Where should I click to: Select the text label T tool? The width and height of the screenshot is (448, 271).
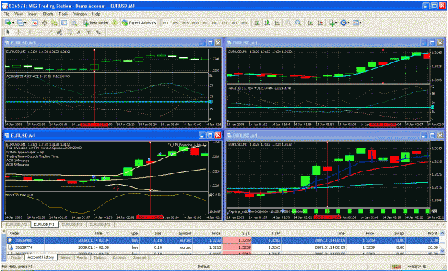click(x=89, y=32)
